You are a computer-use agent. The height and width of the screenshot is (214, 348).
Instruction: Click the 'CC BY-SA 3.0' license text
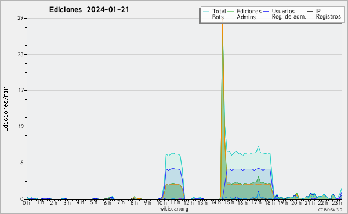pyautogui.click(x=330, y=209)
